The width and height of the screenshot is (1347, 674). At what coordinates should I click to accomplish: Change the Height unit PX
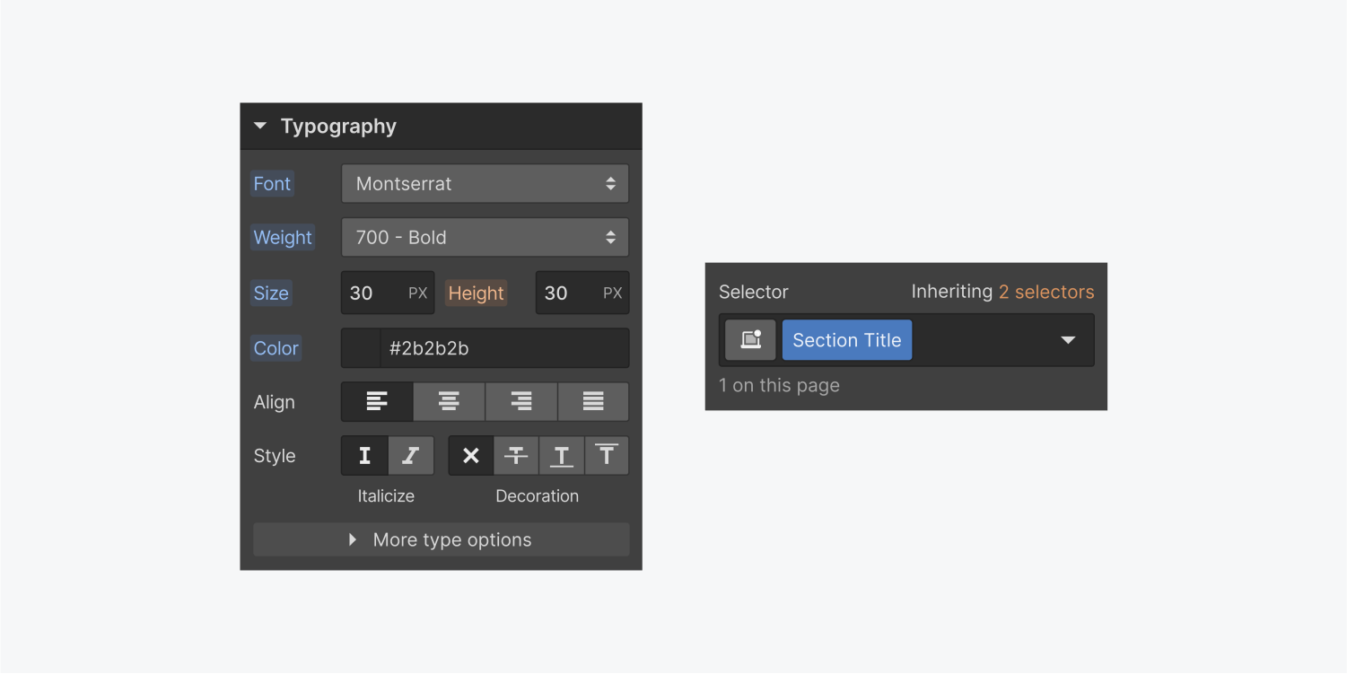pyautogui.click(x=613, y=293)
